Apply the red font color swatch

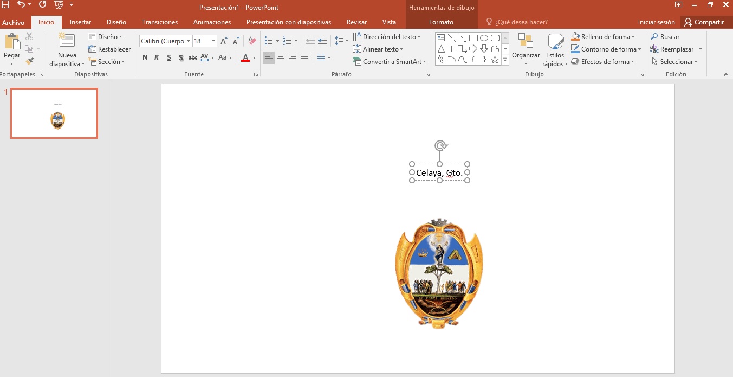point(245,58)
